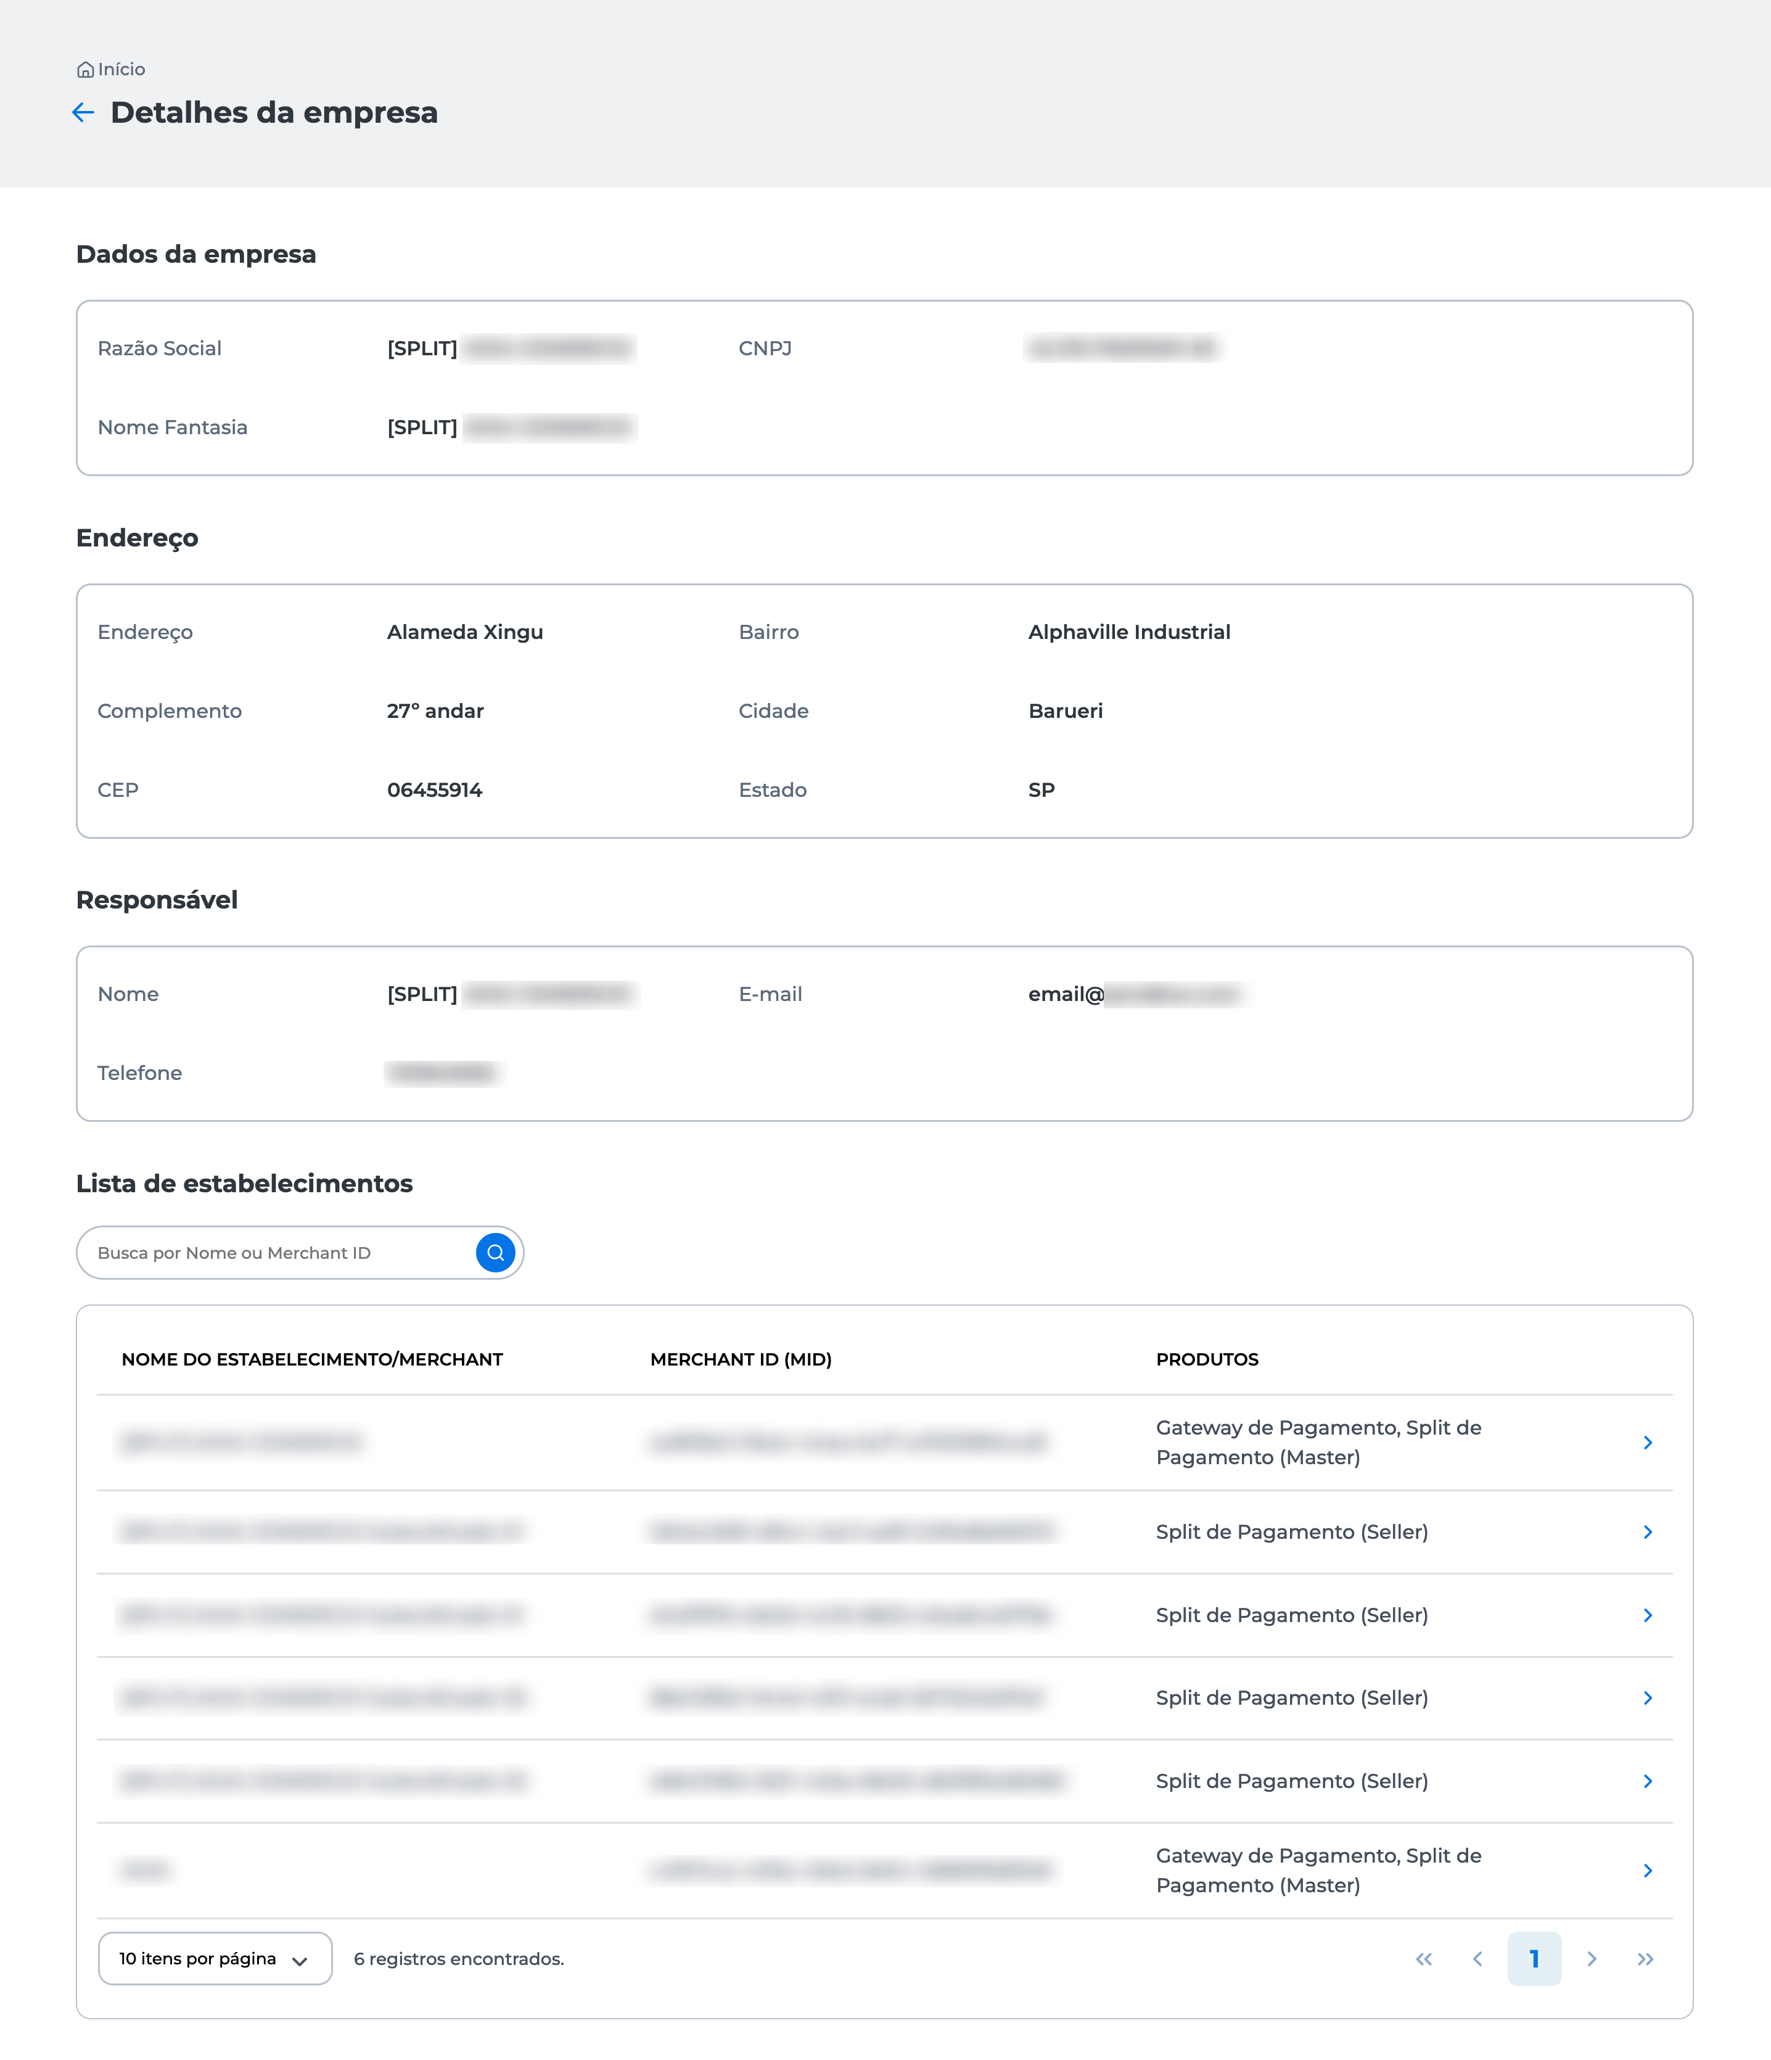Go to next page arrow
1771x2060 pixels.
point(1591,1959)
